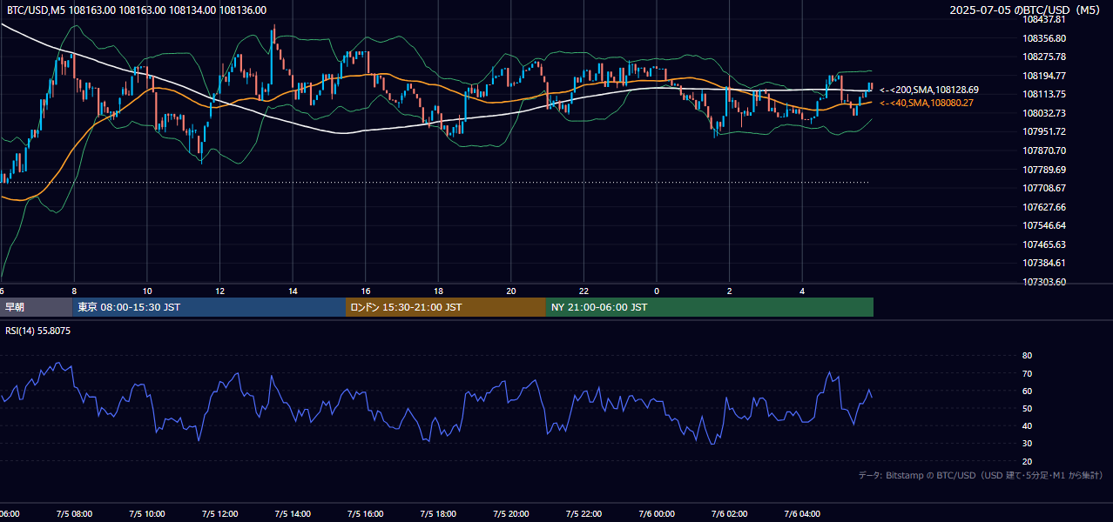Screen dimensions: 1113x522
Task: Click the 7/5 18:00 time axis label
Action: point(438,514)
